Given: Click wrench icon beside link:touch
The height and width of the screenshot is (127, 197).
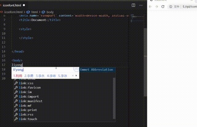Looking at the screenshot, I should (16, 119).
